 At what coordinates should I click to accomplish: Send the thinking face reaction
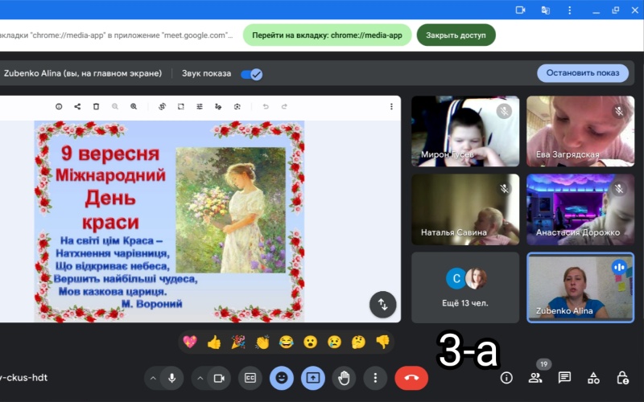pyautogui.click(x=358, y=342)
